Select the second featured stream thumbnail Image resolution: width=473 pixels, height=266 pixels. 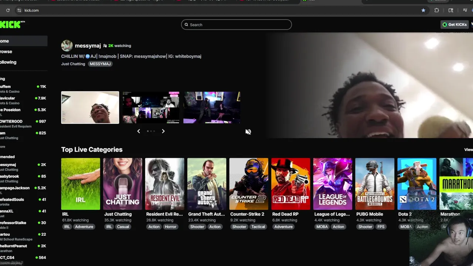pyautogui.click(x=151, y=108)
